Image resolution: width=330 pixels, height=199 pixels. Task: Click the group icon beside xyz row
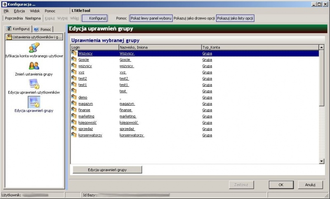[x=74, y=72]
